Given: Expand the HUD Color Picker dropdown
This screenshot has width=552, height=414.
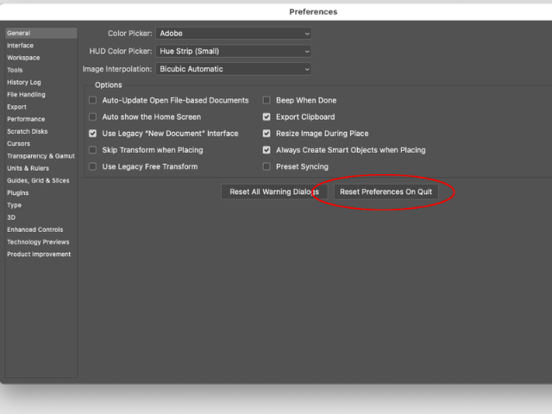Looking at the screenshot, I should pos(233,51).
